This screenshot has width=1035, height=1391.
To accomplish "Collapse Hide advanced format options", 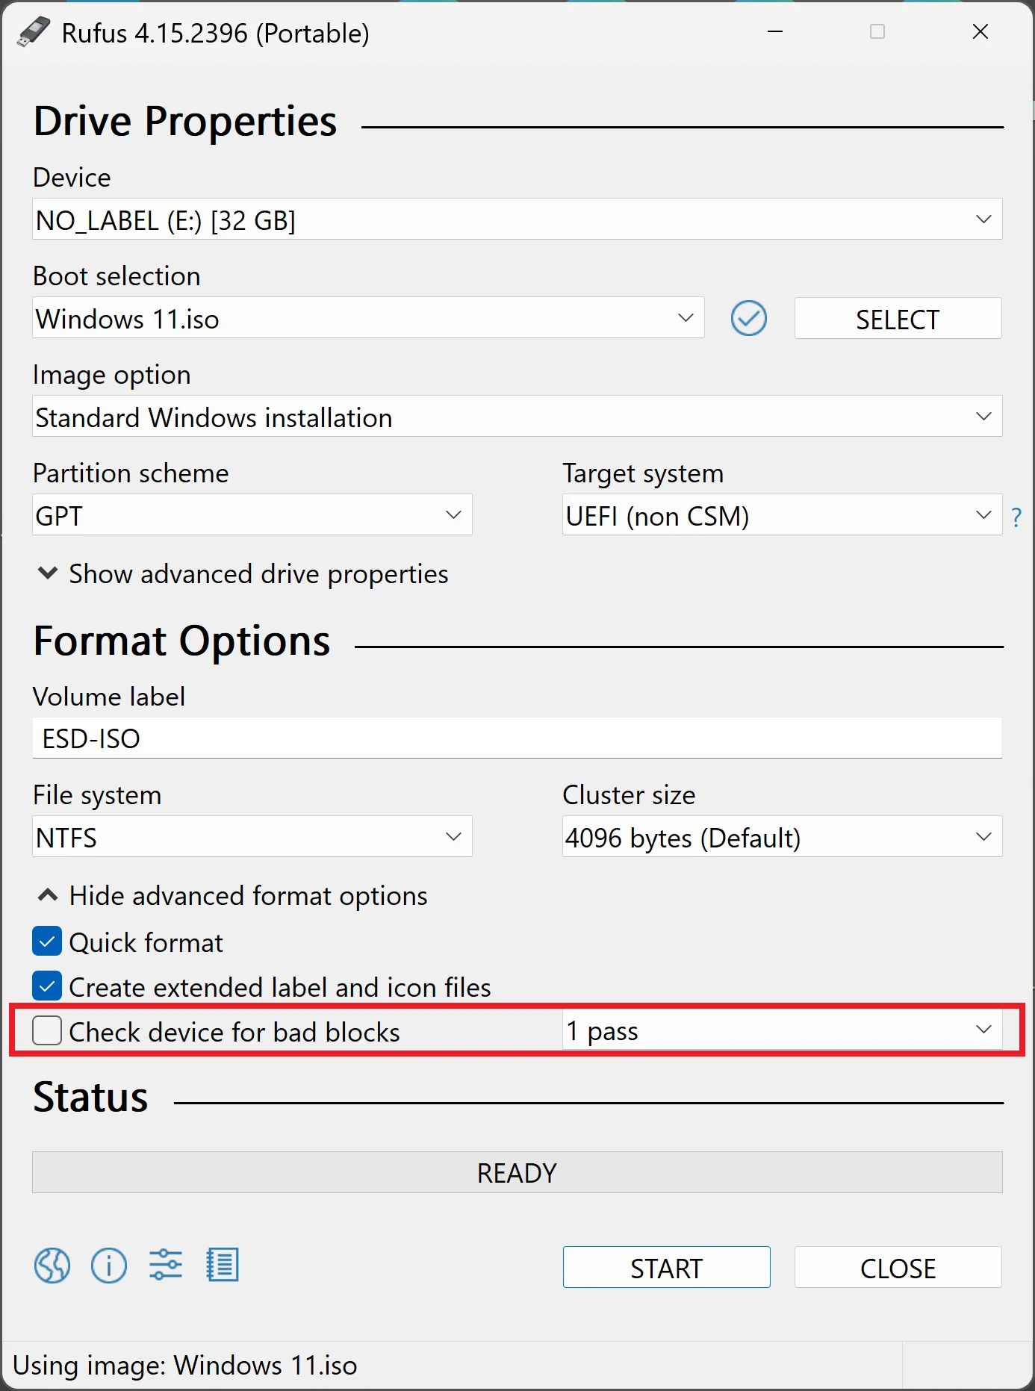I will [232, 896].
